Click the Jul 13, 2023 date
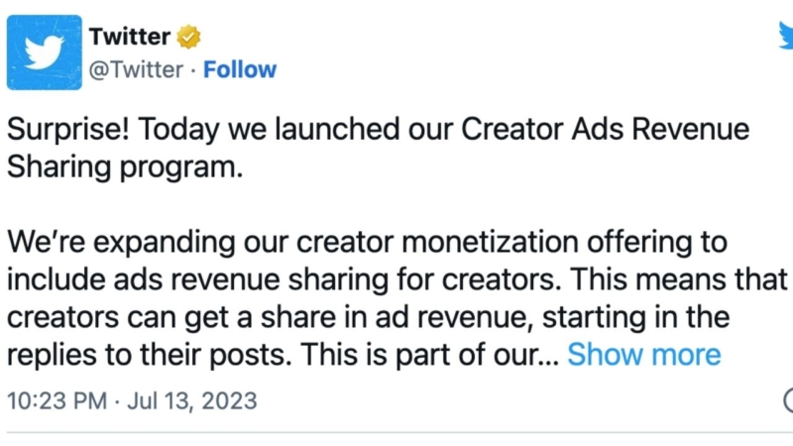793x446 pixels. [196, 401]
